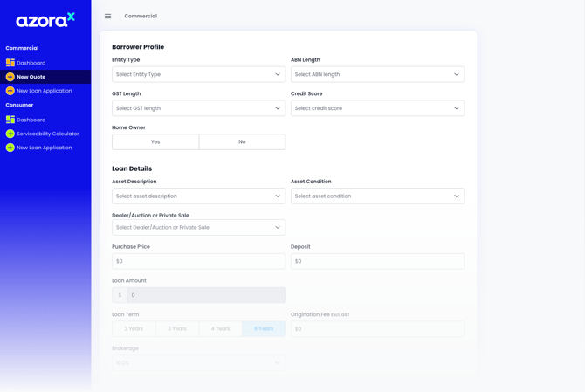This screenshot has height=392, width=585.
Task: Choose the 4 Years loan term
Action: coord(220,329)
